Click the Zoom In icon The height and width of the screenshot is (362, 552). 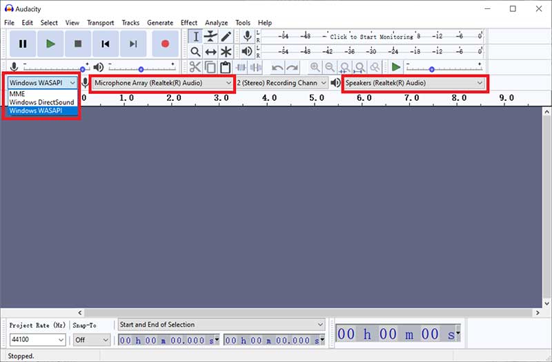click(315, 67)
